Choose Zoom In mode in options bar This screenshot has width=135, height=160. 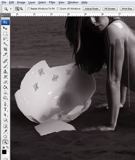point(17,9)
